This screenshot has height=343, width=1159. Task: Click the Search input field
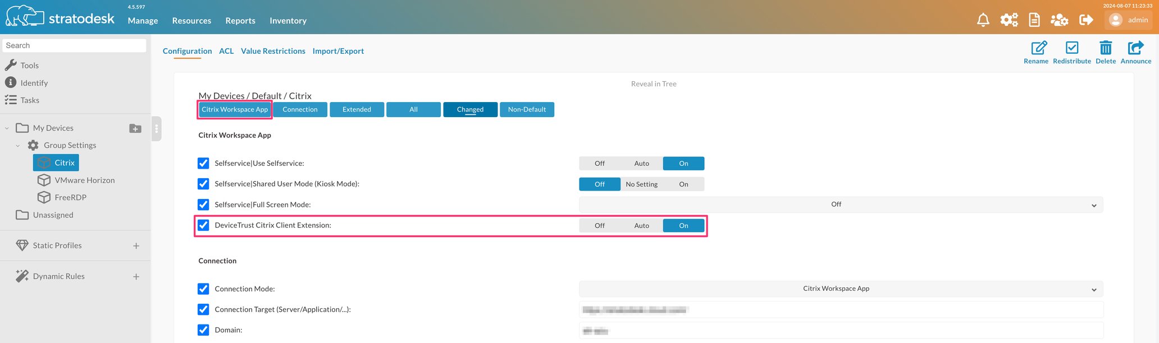coord(74,45)
